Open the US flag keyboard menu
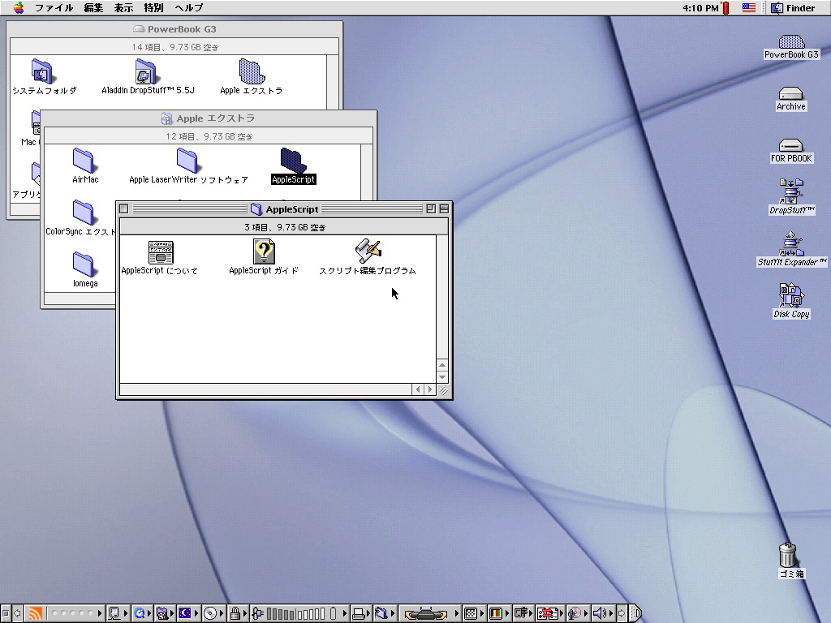 pyautogui.click(x=749, y=8)
